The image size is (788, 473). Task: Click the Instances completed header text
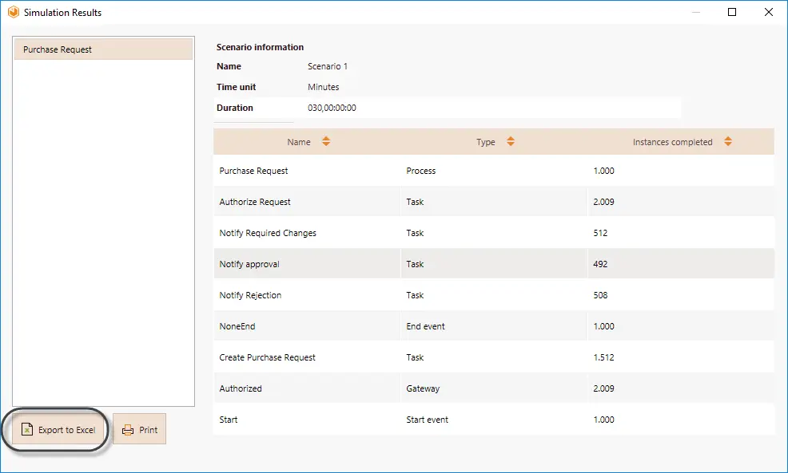pos(672,142)
